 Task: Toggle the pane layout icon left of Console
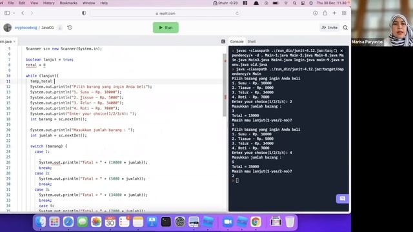pos(223,41)
